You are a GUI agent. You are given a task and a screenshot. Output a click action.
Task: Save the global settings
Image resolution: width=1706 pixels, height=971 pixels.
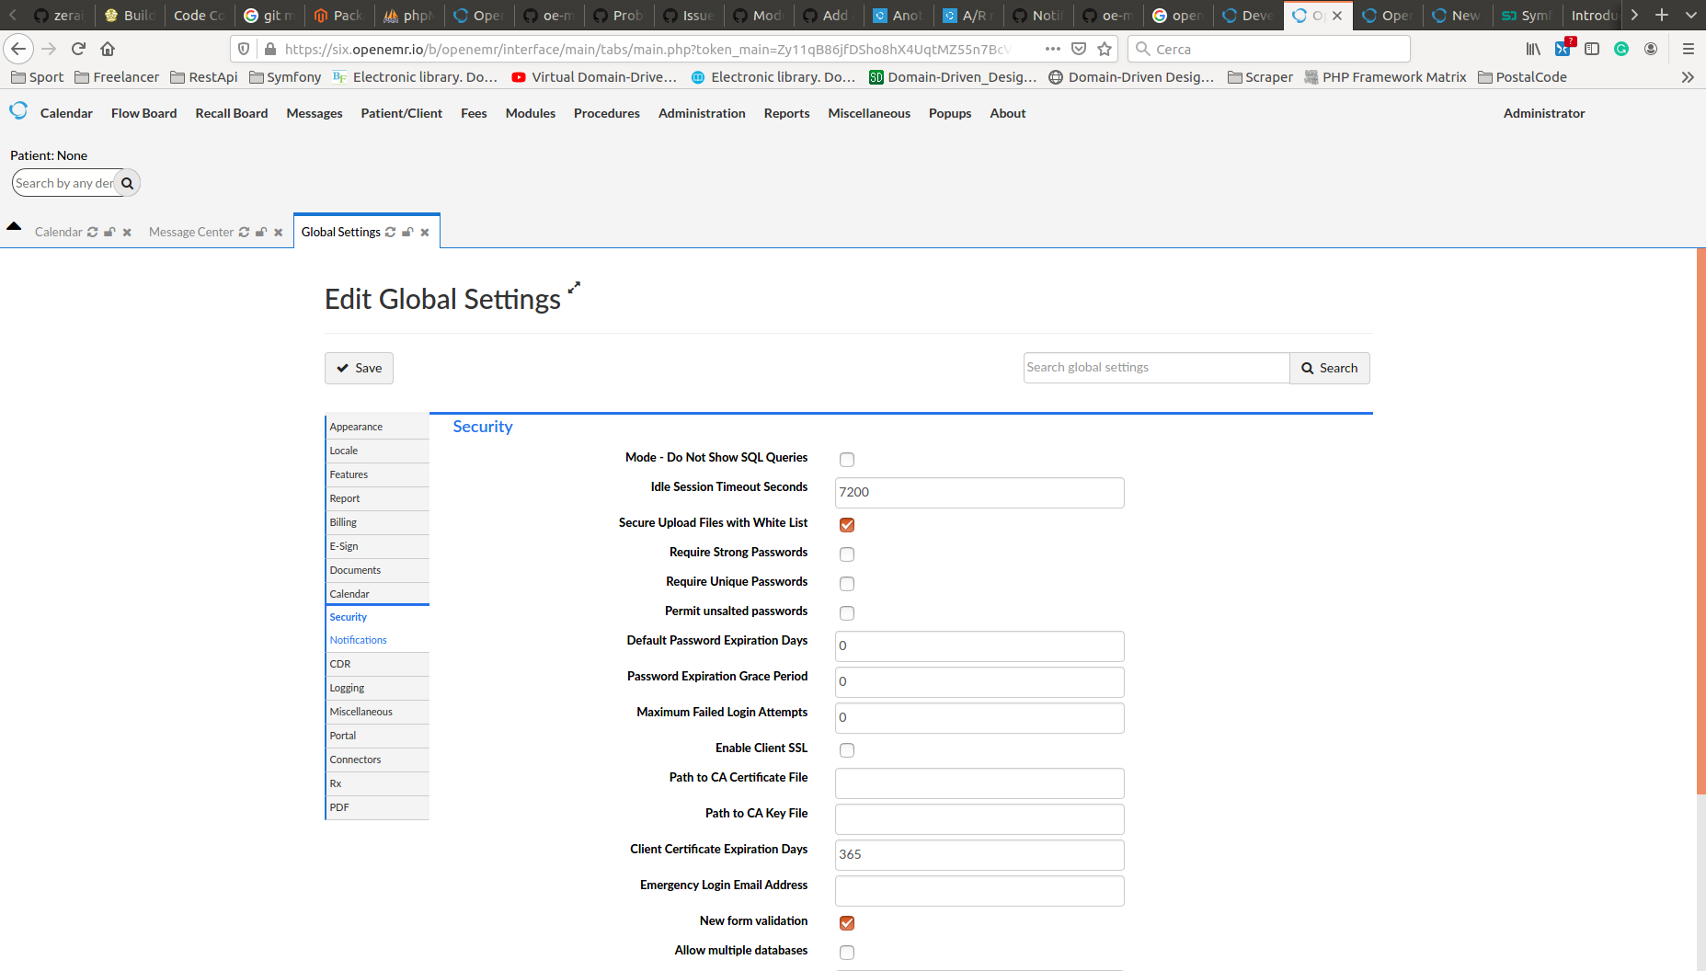(359, 368)
